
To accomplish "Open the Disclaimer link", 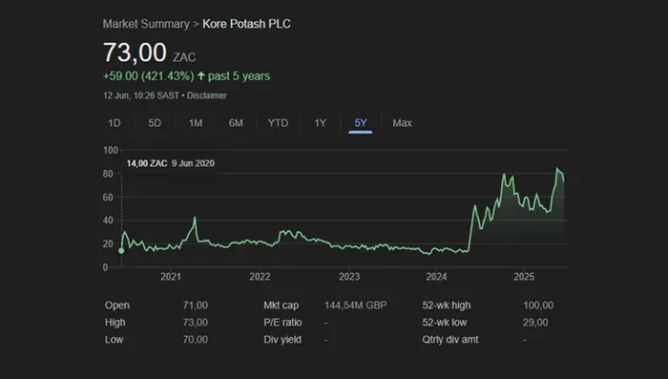I will 207,95.
